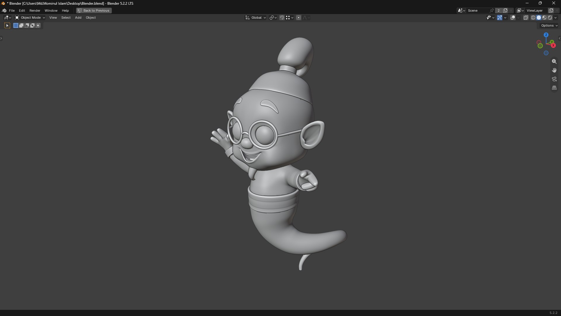Create a new scene copy icon

tap(505, 11)
